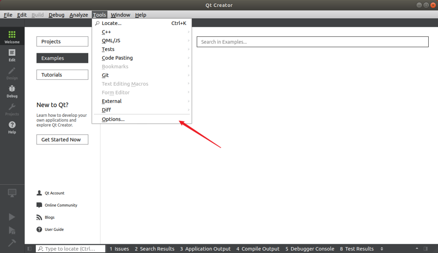Switch to Welcome mode in sidebar
The height and width of the screenshot is (253, 438).
[12, 37]
